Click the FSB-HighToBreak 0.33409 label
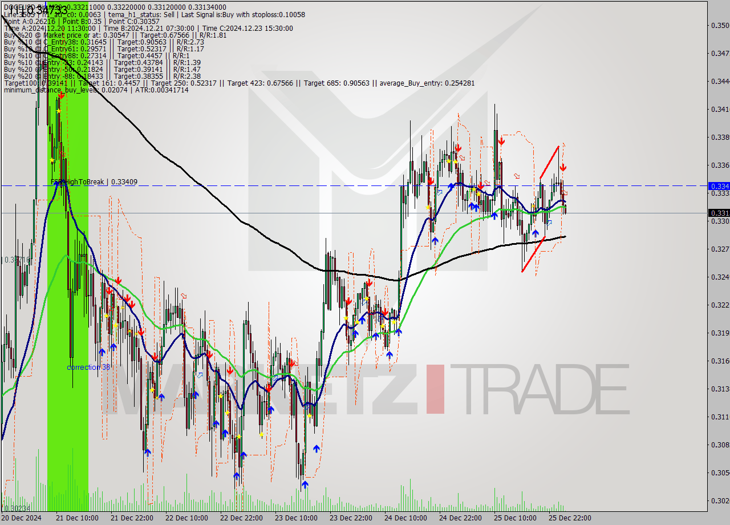The height and width of the screenshot is (525, 730). (94, 182)
